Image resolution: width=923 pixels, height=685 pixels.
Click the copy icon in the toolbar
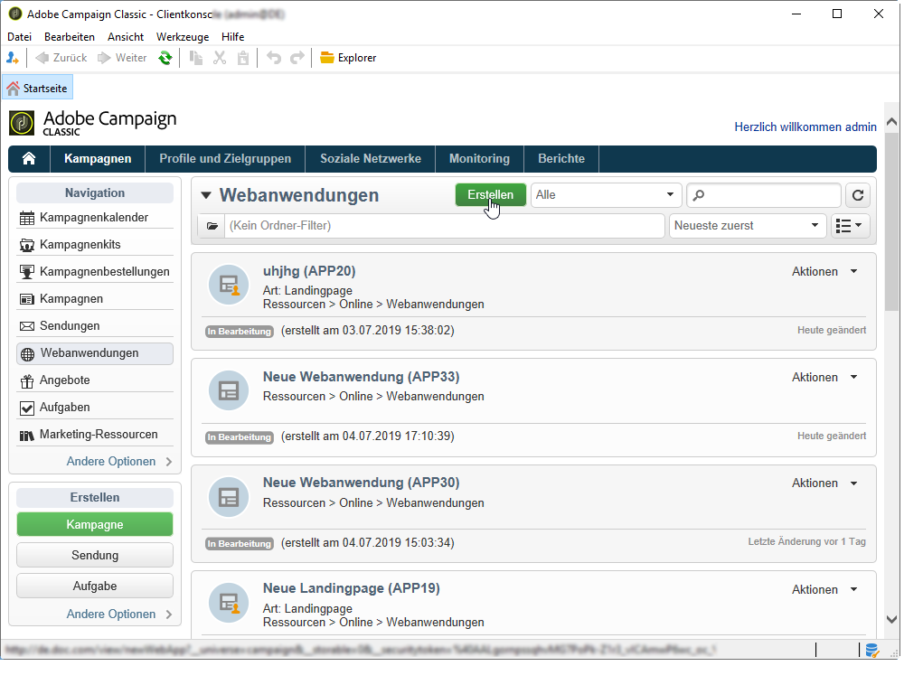[x=196, y=58]
